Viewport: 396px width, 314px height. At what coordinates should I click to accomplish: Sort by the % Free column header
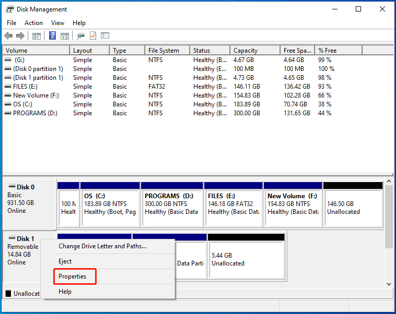[339, 51]
